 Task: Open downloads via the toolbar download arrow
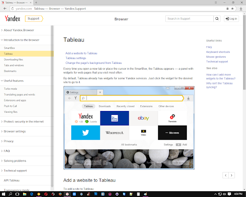[241, 9]
